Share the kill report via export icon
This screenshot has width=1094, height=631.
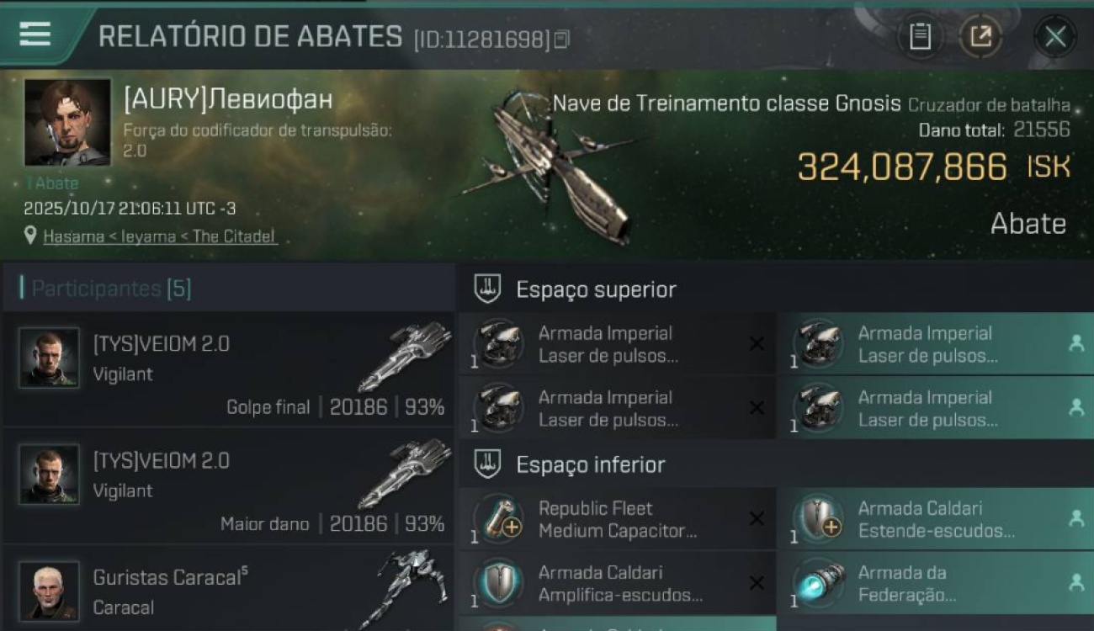coord(980,36)
